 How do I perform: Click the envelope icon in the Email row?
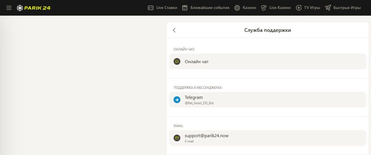[x=177, y=138]
